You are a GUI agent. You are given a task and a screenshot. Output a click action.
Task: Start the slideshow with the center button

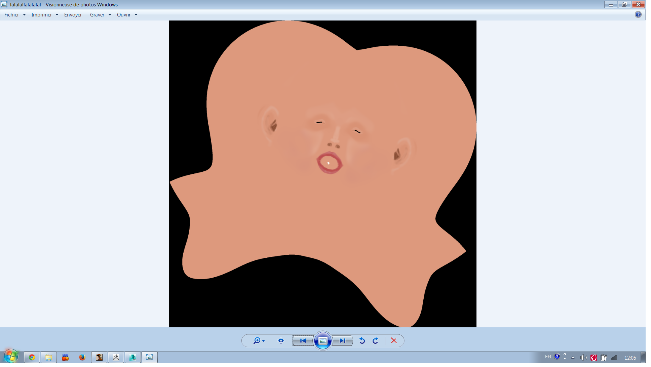pos(323,341)
